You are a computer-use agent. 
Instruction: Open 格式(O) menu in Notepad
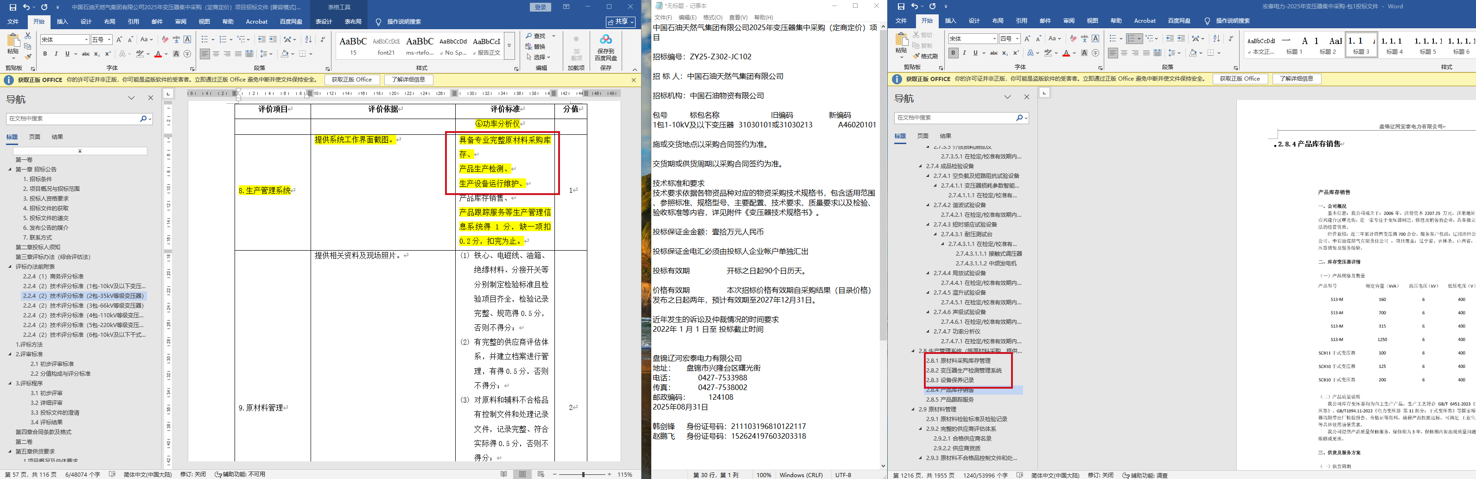click(713, 18)
